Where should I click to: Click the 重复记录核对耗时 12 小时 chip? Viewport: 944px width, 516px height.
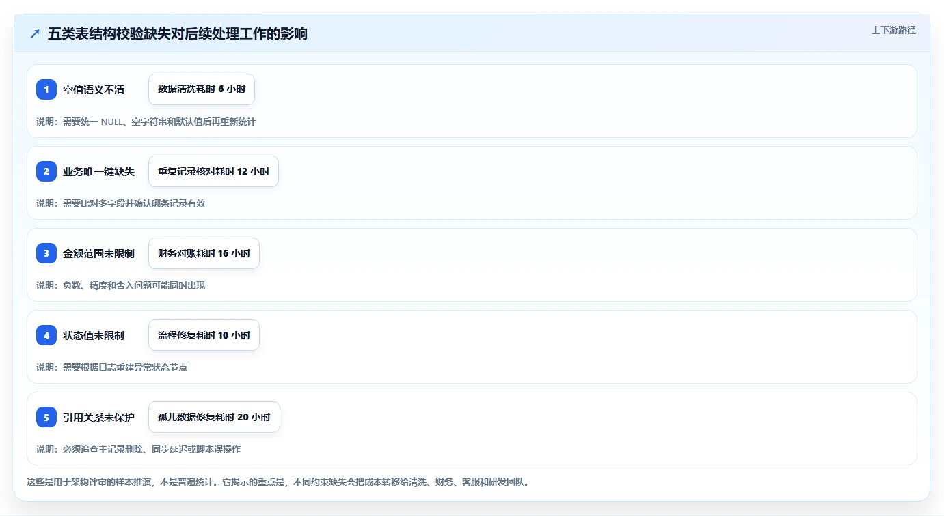tap(213, 171)
